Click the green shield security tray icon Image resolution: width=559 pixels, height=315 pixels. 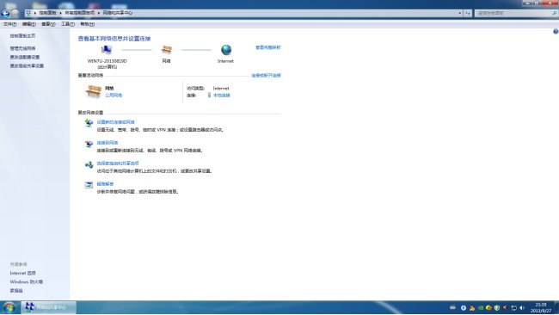coord(497,308)
